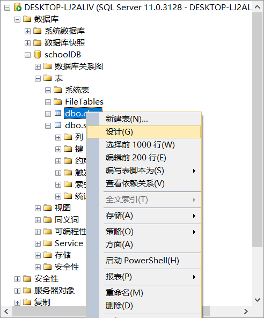Click the horizontal scrollbar right arrow
The width and height of the screenshot is (264, 318).
coord(246,311)
